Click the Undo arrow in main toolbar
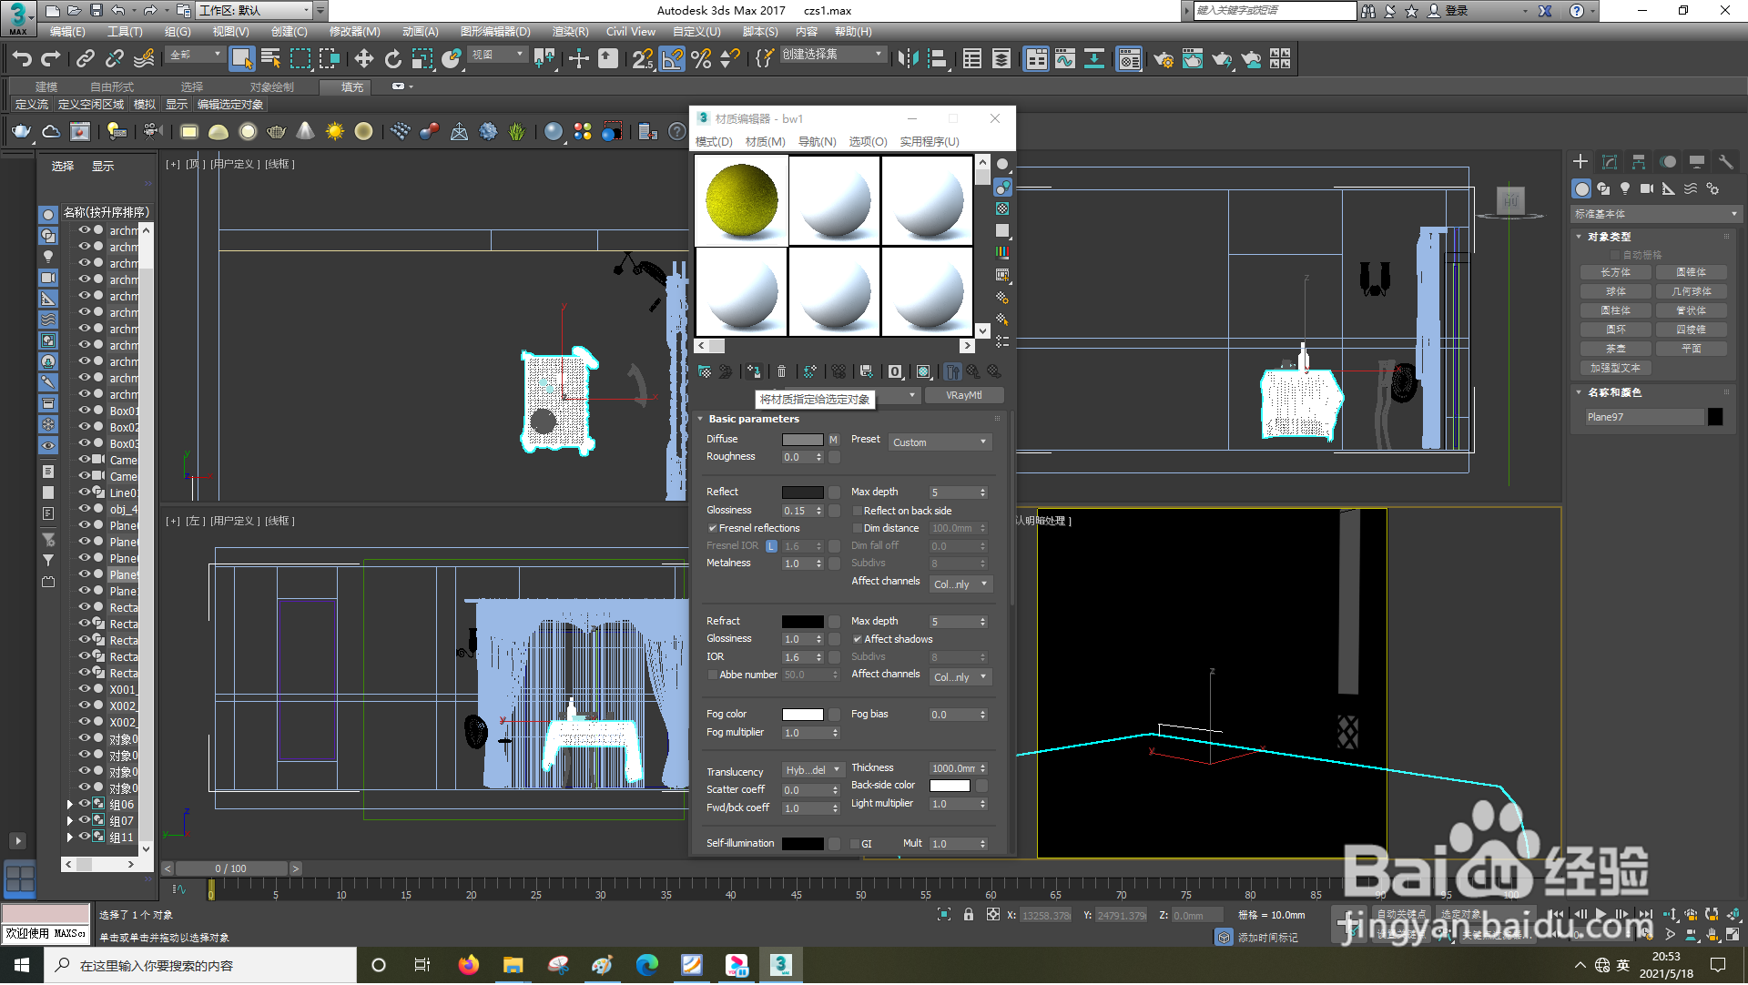The image size is (1748, 985). [x=22, y=60]
